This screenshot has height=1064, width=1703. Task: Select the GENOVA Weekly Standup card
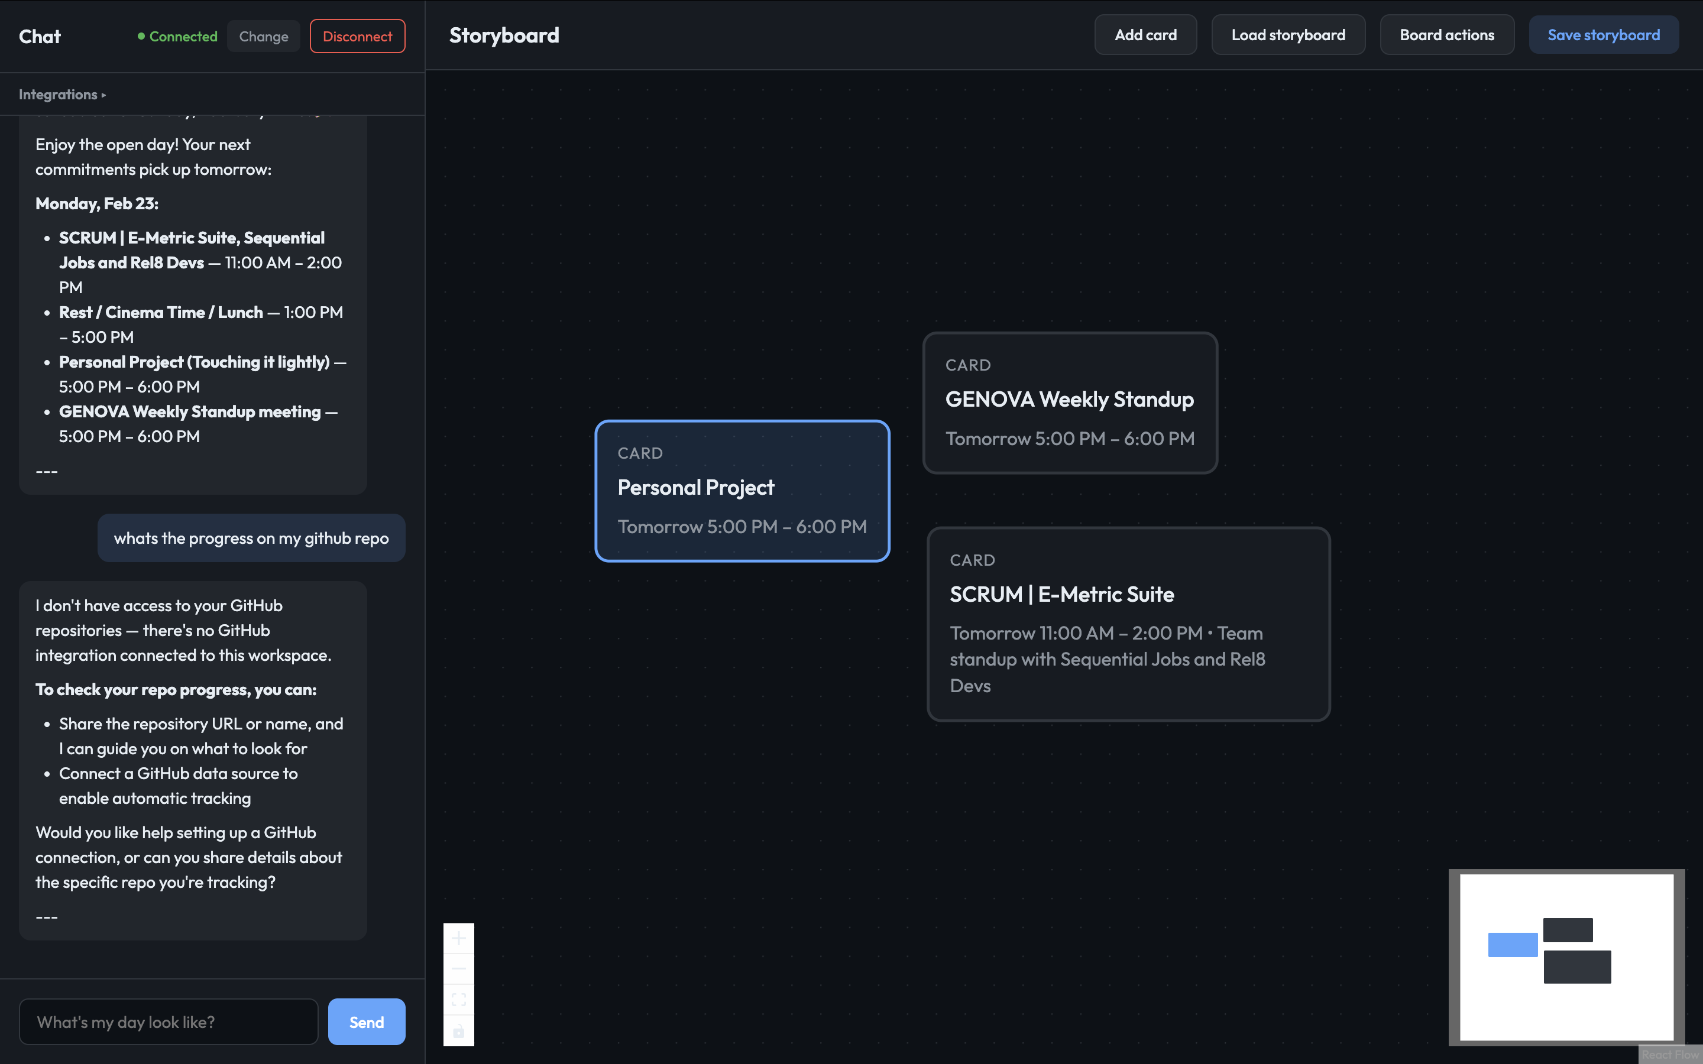click(1069, 403)
